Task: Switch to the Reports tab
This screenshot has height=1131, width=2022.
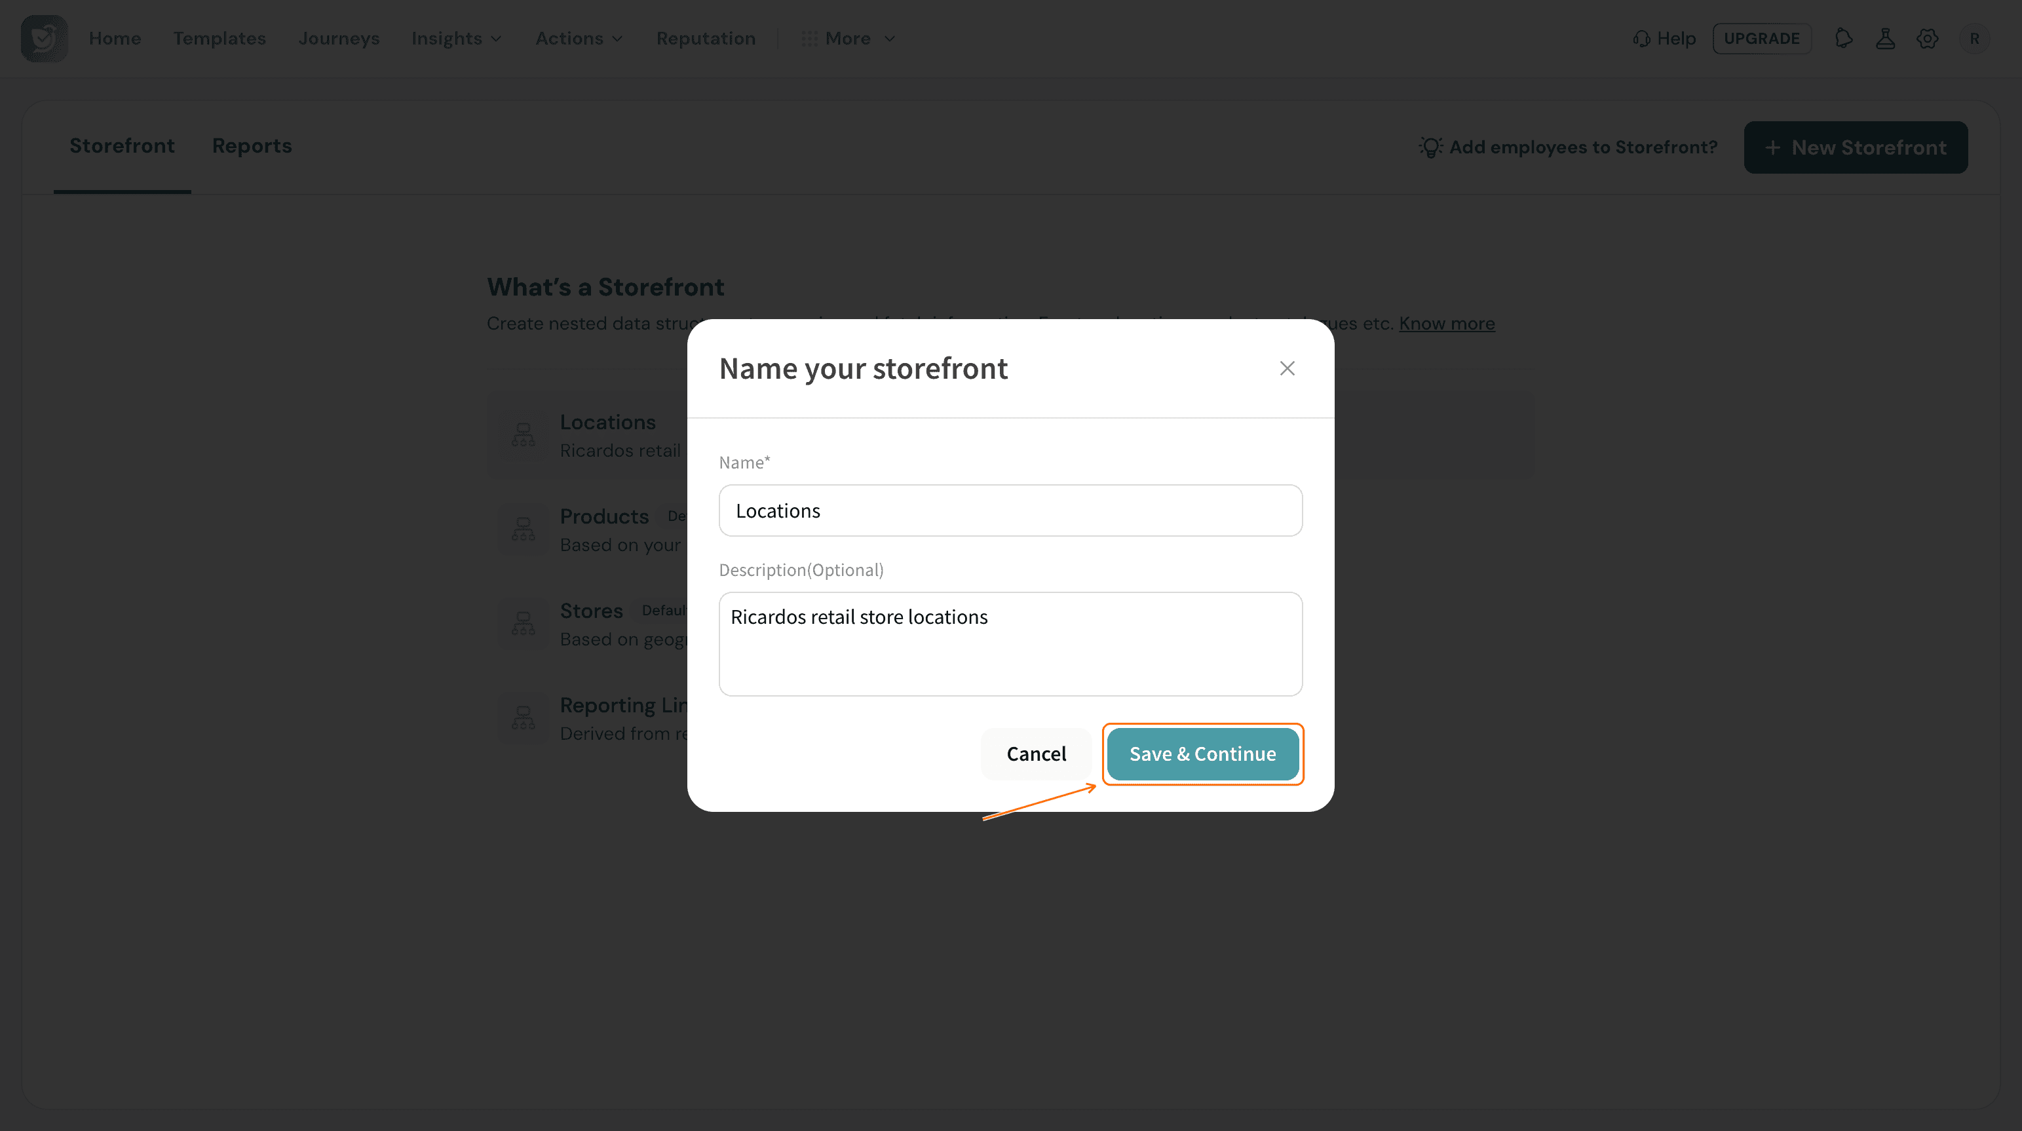Action: tap(252, 146)
